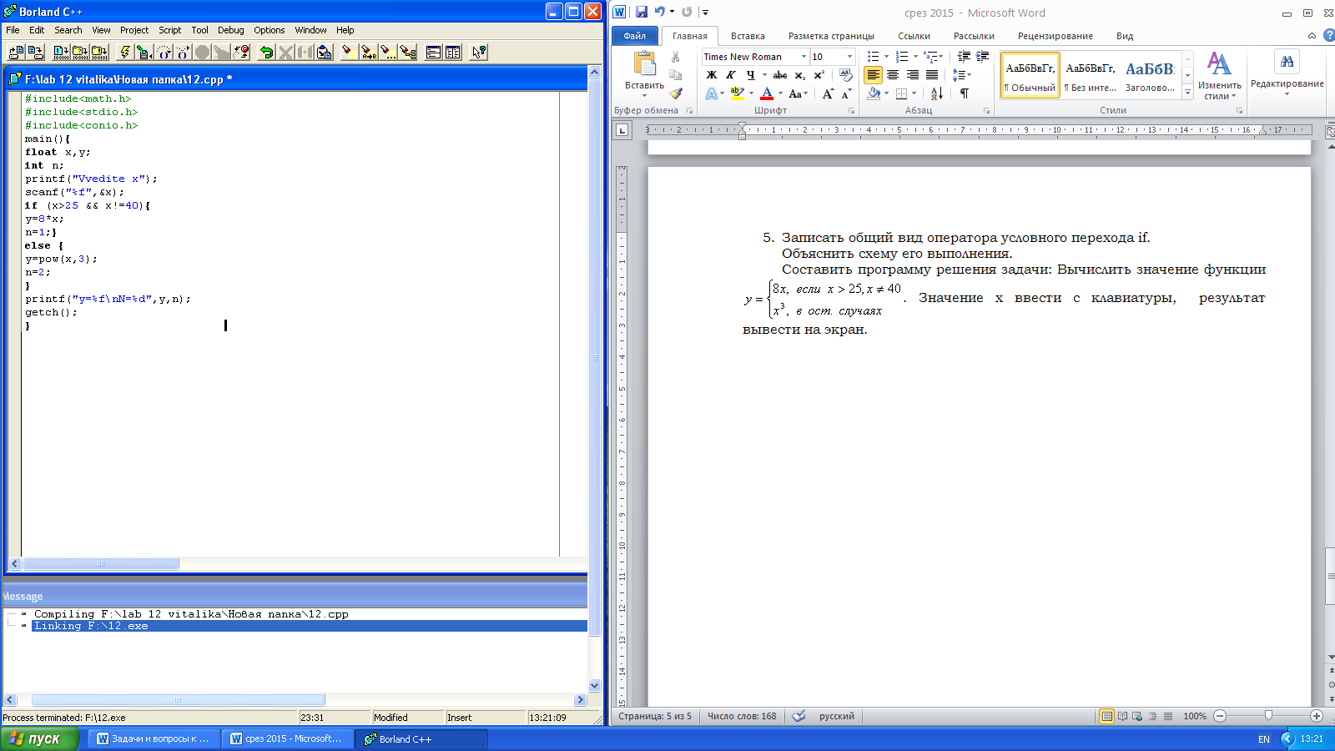
Task: Open the Изменить стили dropdown
Action: (1219, 76)
